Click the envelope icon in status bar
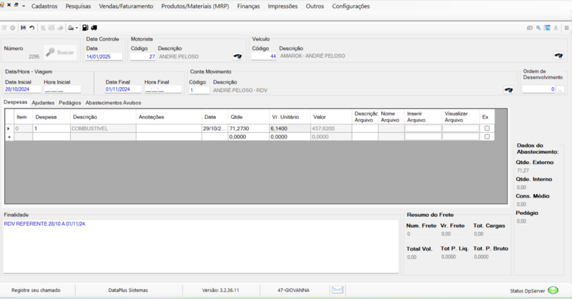The image size is (572, 299). coord(337,290)
